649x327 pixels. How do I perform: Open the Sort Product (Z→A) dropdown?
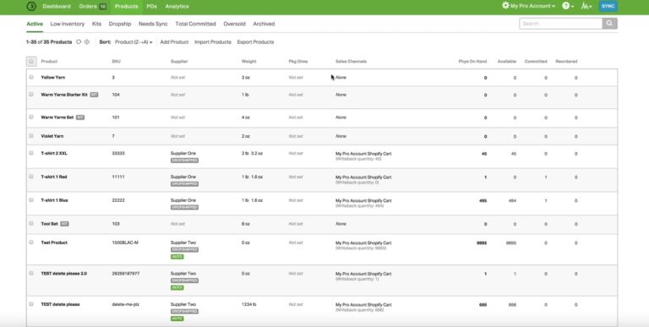click(134, 42)
